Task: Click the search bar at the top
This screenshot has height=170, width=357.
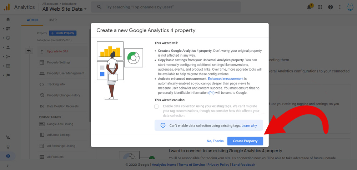Action: pyautogui.click(x=166, y=7)
